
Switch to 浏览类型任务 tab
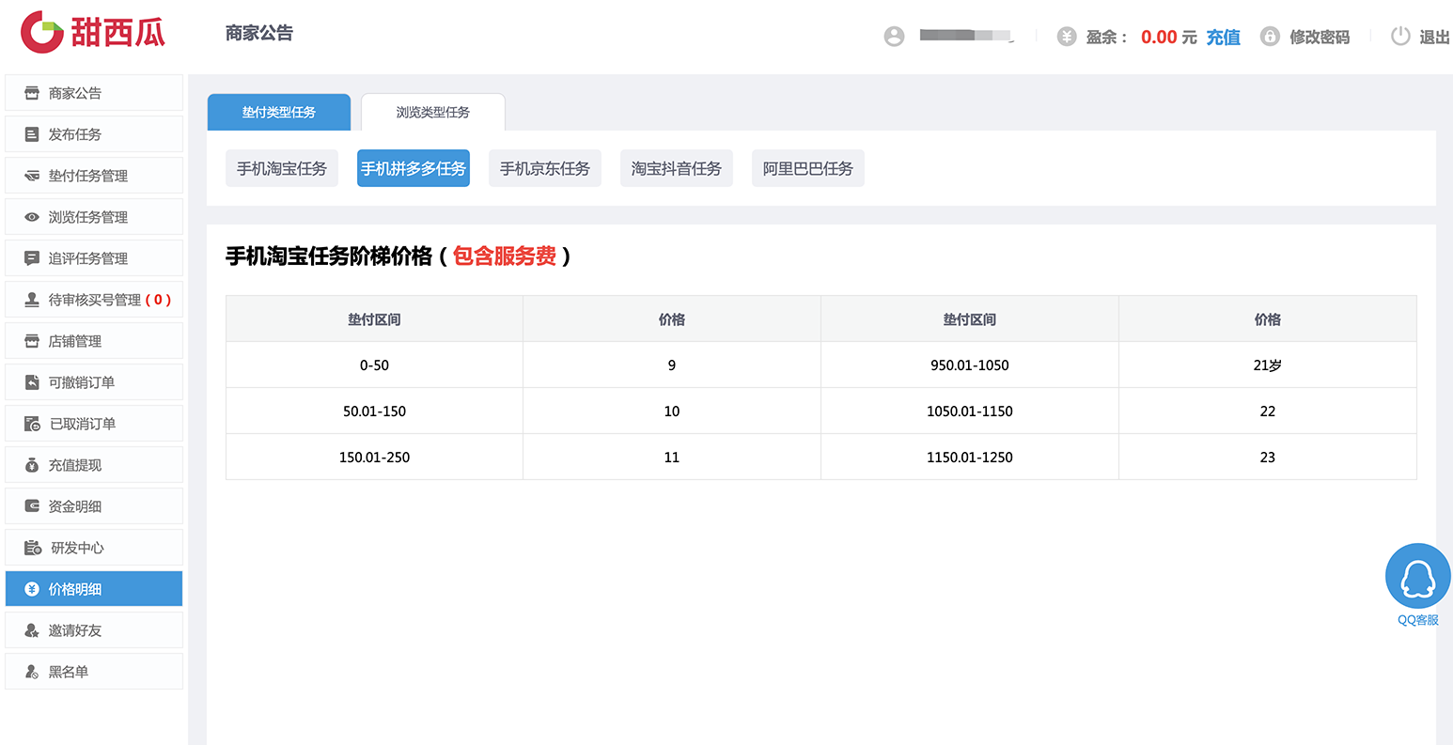pyautogui.click(x=433, y=112)
